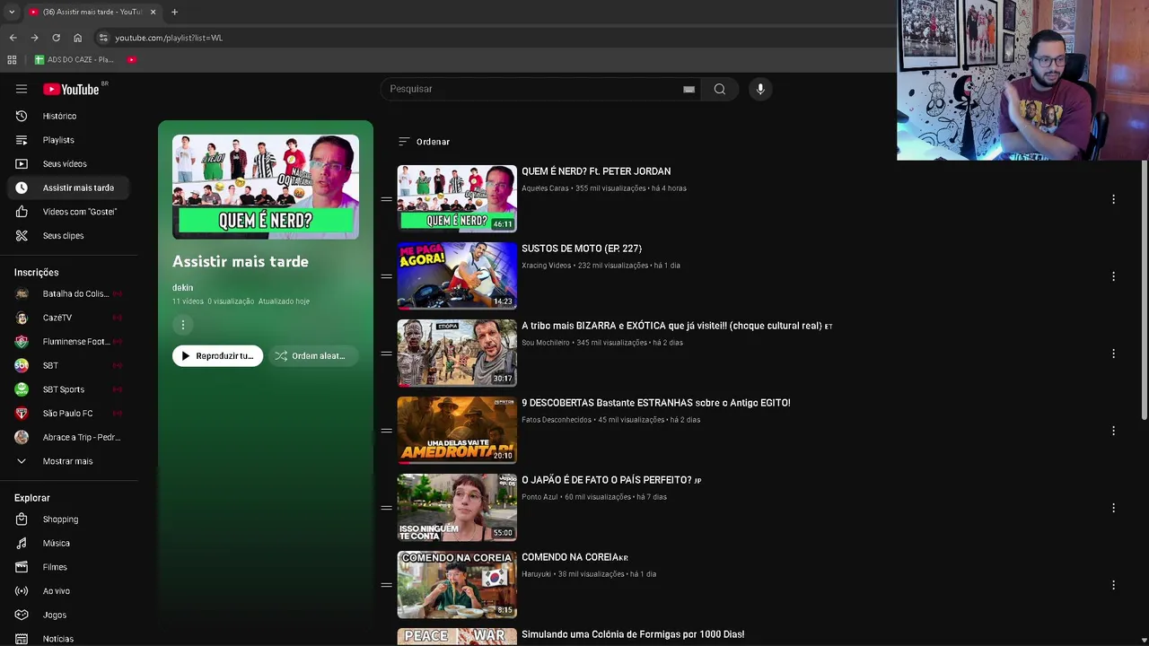The image size is (1149, 646).
Task: Click the browser home button
Action: coord(77,38)
